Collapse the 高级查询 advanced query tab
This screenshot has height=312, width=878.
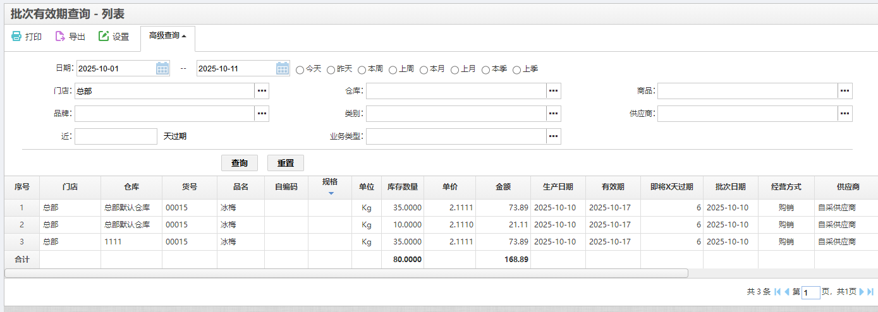[x=168, y=36]
